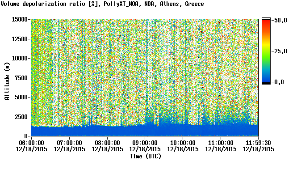Click the Time (UTC) axis title
297x174 pixels.
(x=145, y=156)
